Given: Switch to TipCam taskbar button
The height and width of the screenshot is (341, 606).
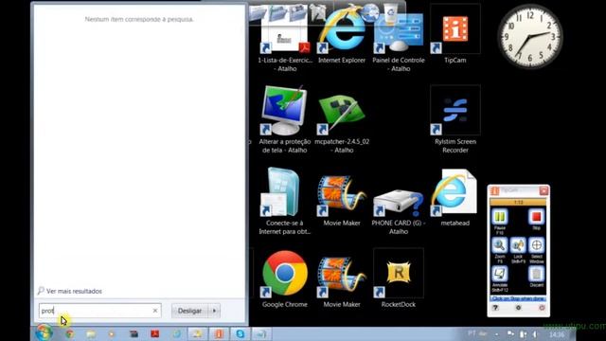Looking at the screenshot, I should pos(219,333).
